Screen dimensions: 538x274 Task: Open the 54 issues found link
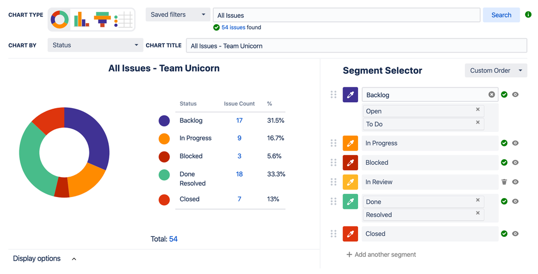pyautogui.click(x=233, y=27)
